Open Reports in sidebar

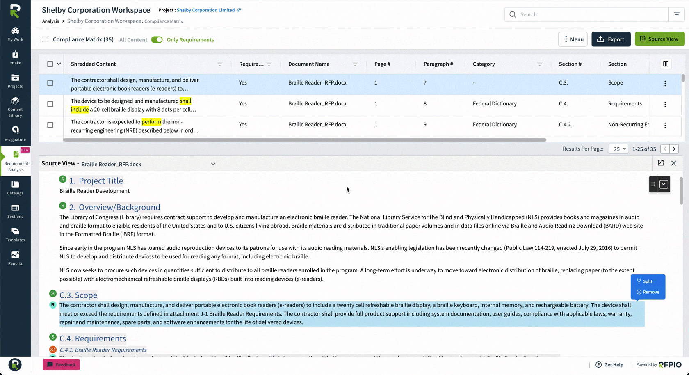click(15, 258)
